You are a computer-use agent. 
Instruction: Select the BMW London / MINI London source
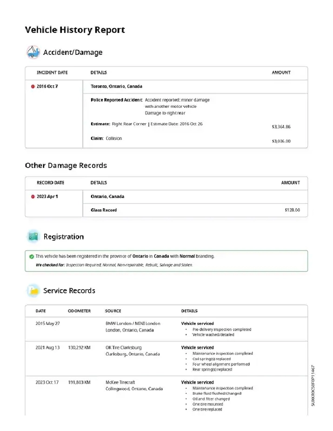coord(133,324)
